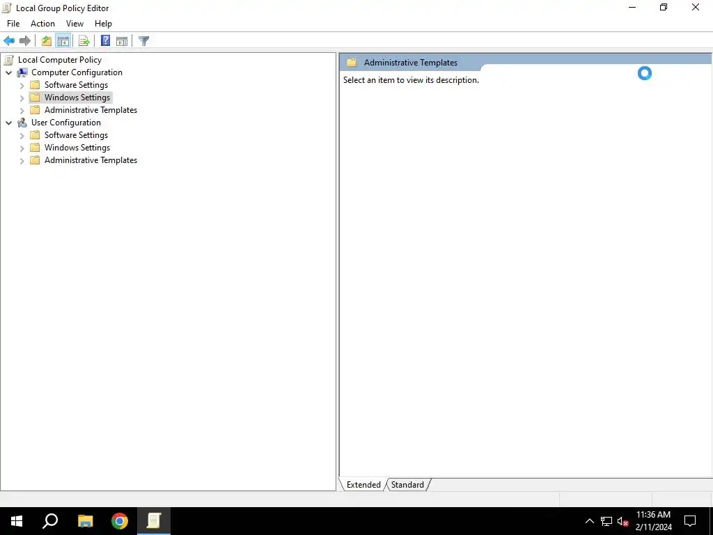
Task: Click the Computer Configuration computer icon
Action: [x=22, y=72]
